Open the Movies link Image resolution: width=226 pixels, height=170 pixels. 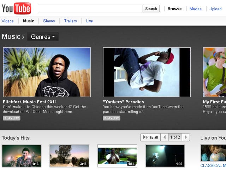point(195,9)
